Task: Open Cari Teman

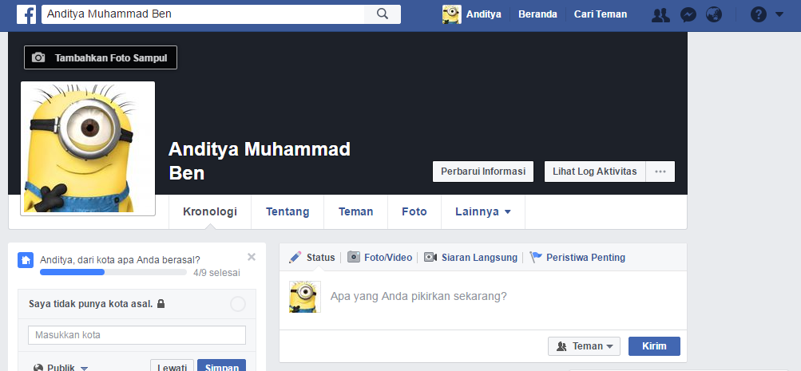Action: click(601, 14)
